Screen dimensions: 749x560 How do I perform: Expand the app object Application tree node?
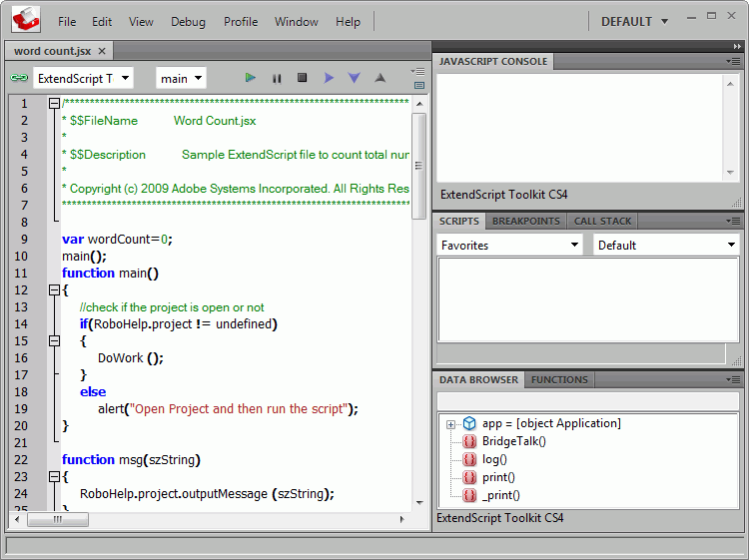[450, 424]
